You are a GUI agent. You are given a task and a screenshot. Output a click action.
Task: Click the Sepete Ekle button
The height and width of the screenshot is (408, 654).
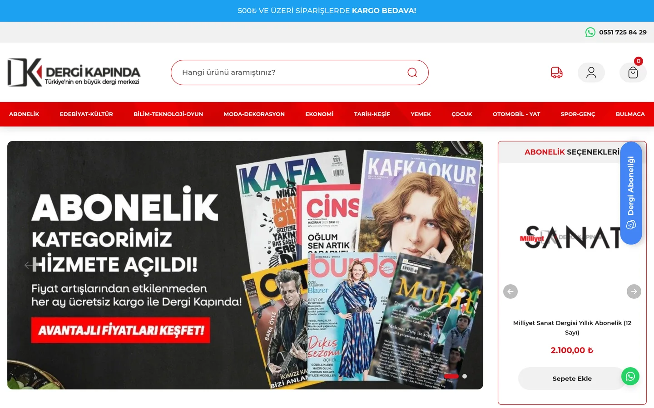tap(572, 379)
